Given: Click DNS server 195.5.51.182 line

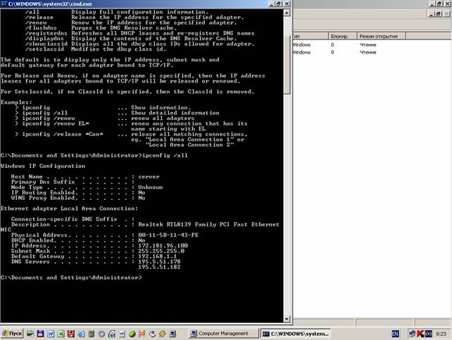Looking at the screenshot, I should [x=159, y=267].
